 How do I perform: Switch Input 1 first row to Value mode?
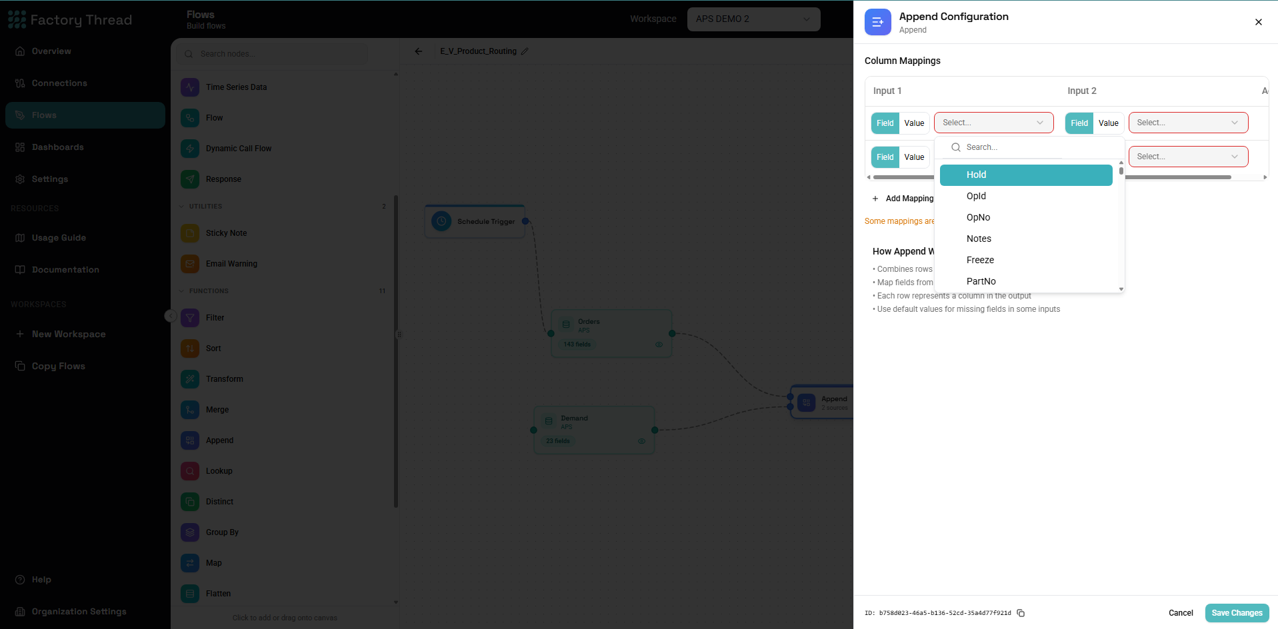pyautogui.click(x=914, y=123)
